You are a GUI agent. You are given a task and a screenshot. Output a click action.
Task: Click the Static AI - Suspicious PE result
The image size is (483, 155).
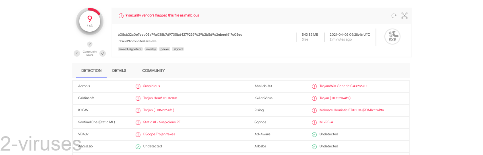click(162, 122)
